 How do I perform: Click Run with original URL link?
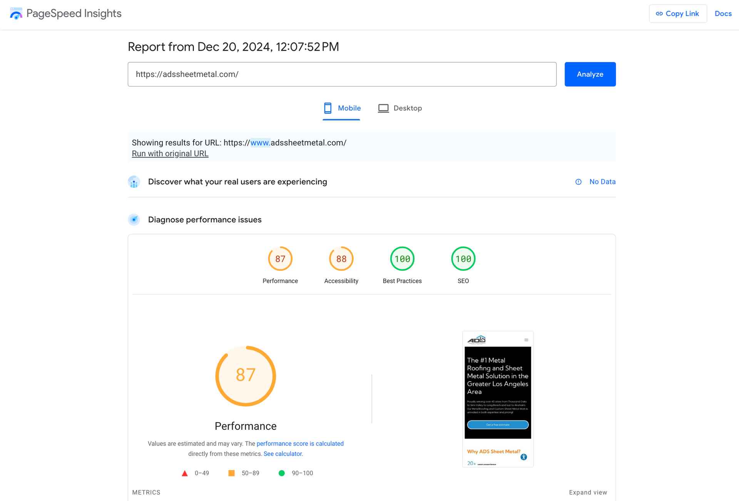[x=170, y=154]
